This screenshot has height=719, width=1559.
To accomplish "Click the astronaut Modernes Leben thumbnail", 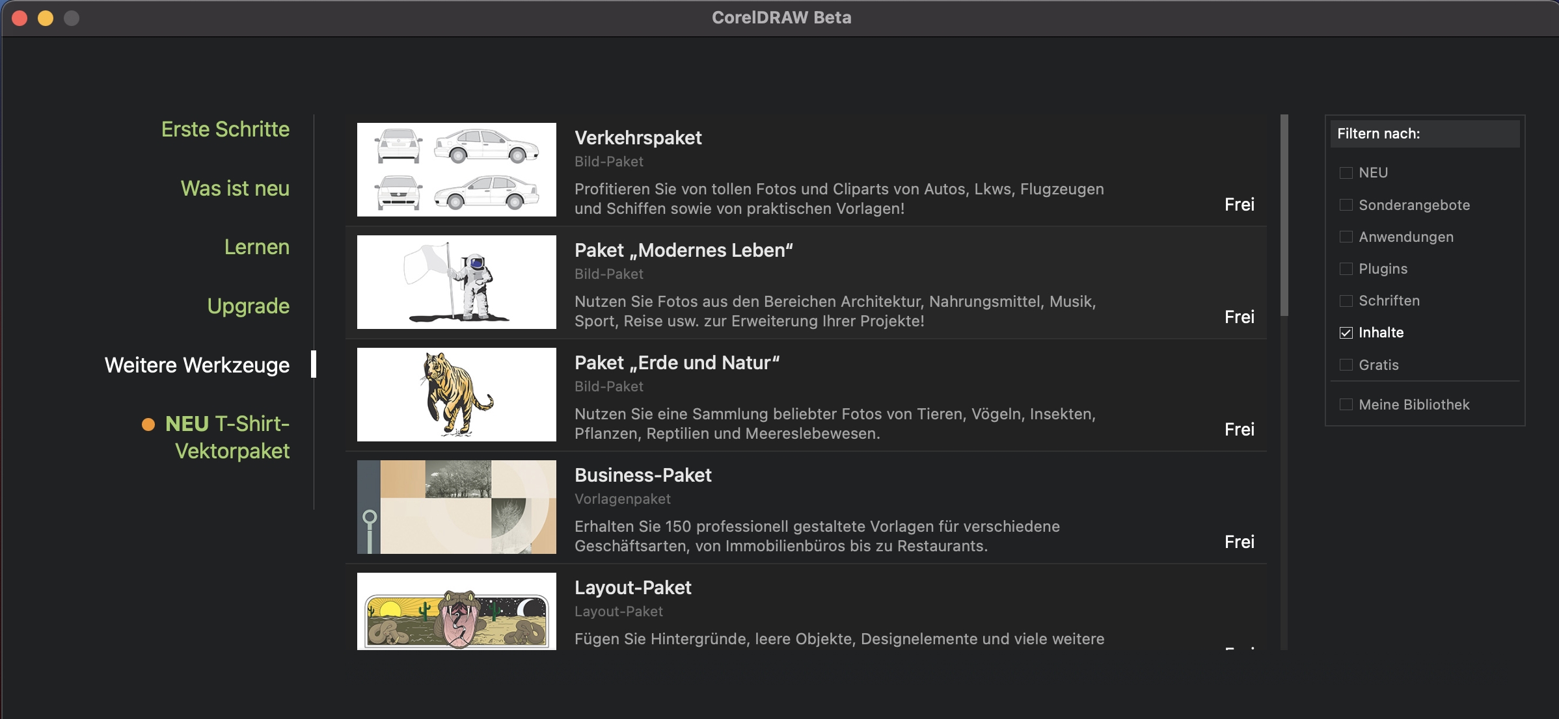I will [x=456, y=282].
